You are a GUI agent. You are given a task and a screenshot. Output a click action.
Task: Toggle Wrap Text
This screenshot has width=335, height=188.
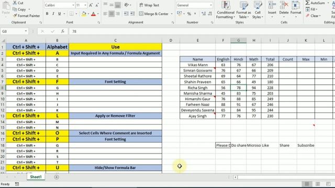(x=149, y=5)
